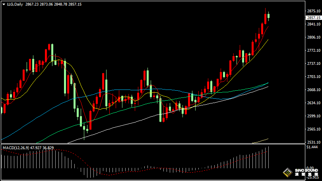Select the OHLC values 2867.23 2873.06 2848.78 2857.15
Viewport: 322px width, 181px height.
click(53, 4)
